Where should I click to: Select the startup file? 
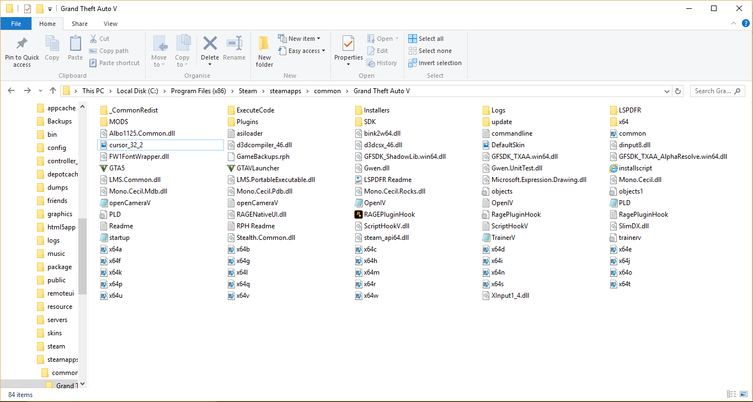pos(115,238)
